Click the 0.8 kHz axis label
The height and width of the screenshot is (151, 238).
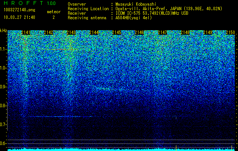pyautogui.click(x=3, y=106)
